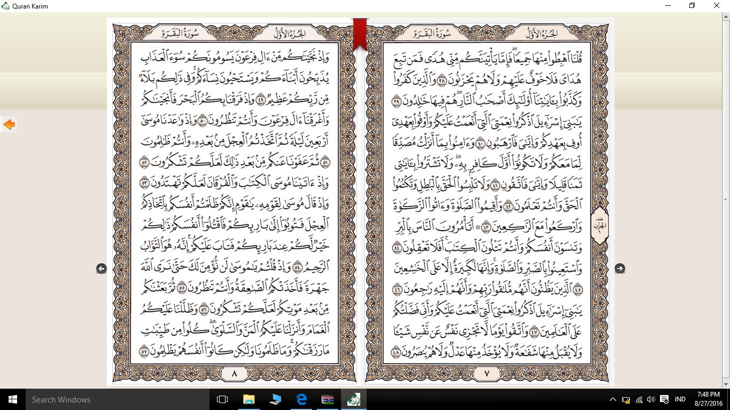This screenshot has width=730, height=410.
Task: Click the الجزء الأول header on page 7
Action: tap(542, 33)
